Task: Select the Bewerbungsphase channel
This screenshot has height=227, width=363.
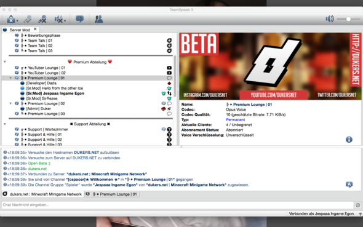Action: (44, 36)
